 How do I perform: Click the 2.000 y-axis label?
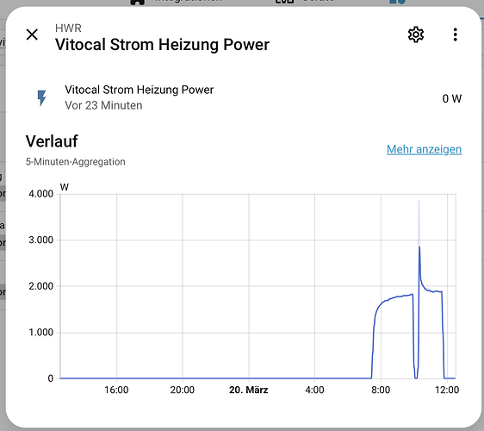pos(40,286)
